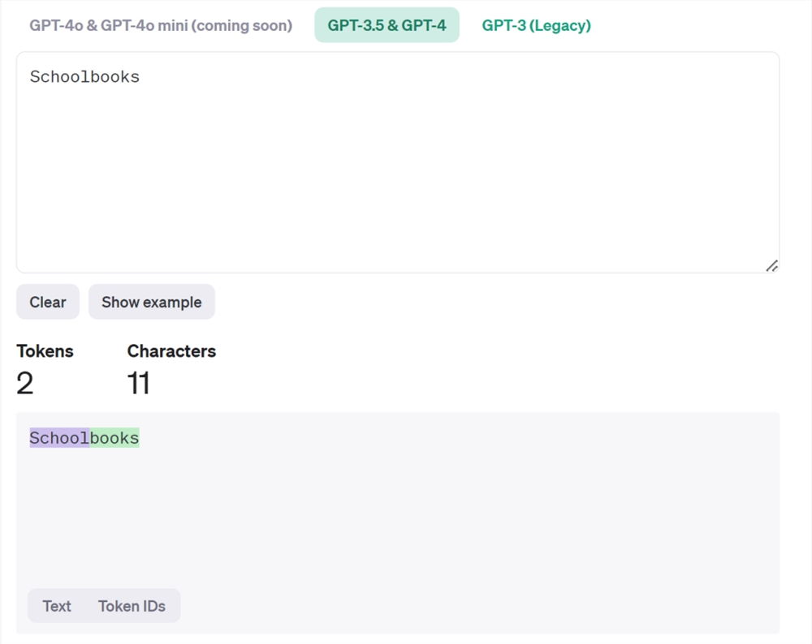Open the GPT-3 (Legacy) tab
This screenshot has height=644, width=812.
(x=536, y=25)
